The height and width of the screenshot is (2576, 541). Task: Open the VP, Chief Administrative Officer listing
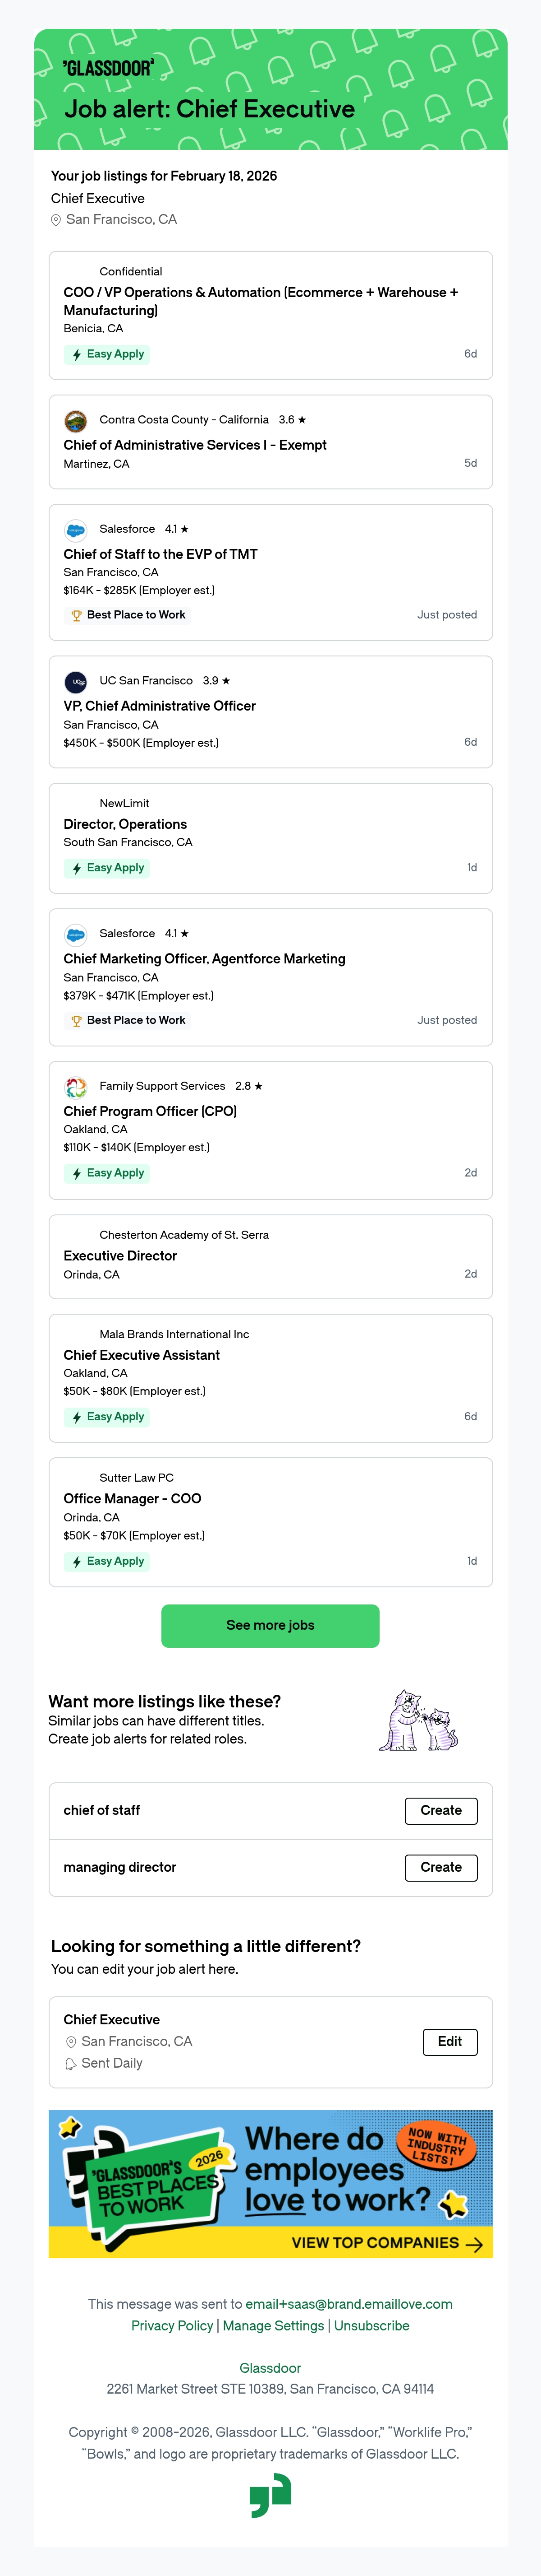pyautogui.click(x=160, y=706)
